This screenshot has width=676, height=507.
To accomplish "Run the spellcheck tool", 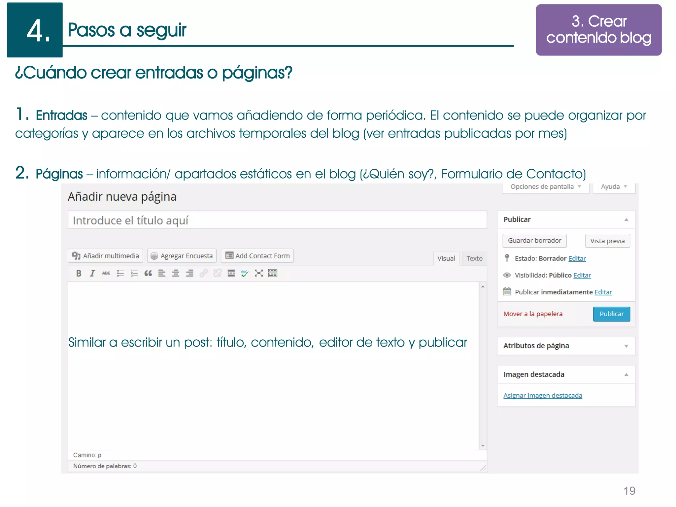I will 245,273.
